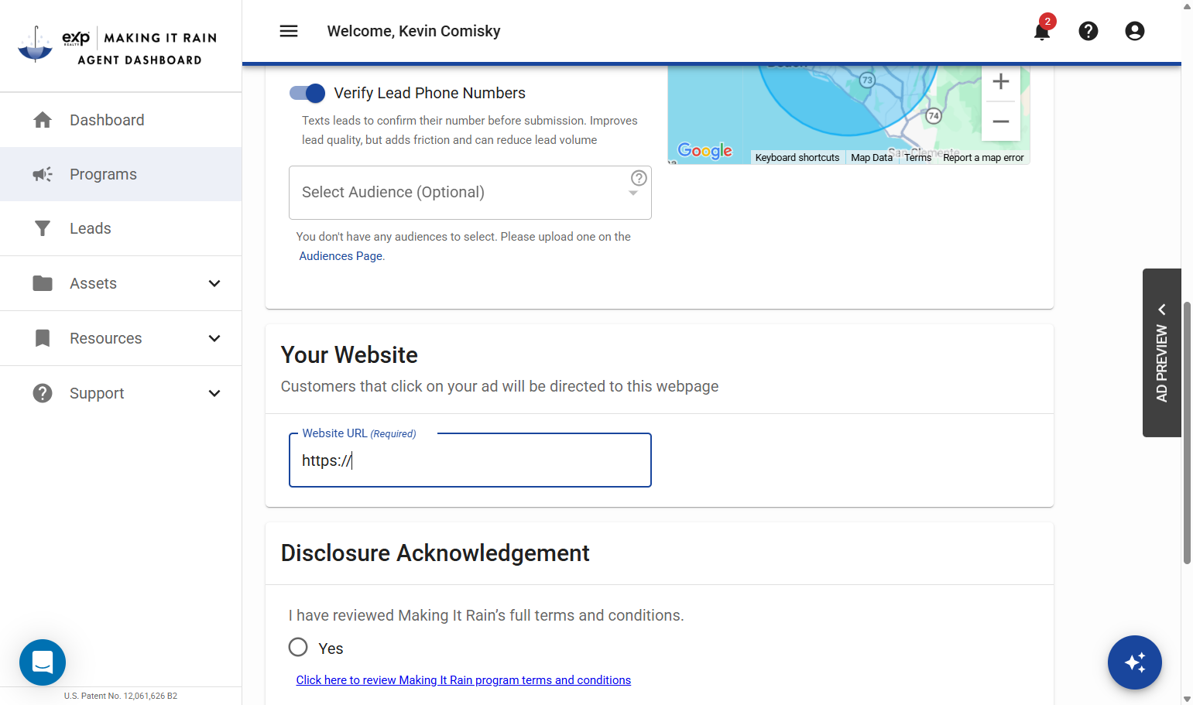Click Map Data on the map footer
Viewport: 1193px width, 705px height.
tap(872, 158)
